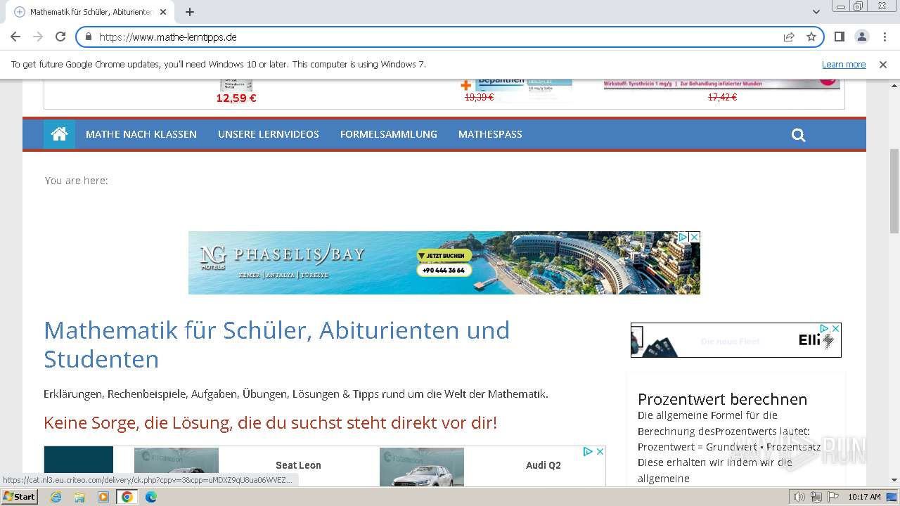Close the Mathematik für Schüler tab

click(x=163, y=12)
